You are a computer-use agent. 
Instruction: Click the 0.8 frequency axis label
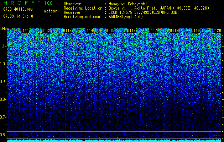(x=3, y=99)
